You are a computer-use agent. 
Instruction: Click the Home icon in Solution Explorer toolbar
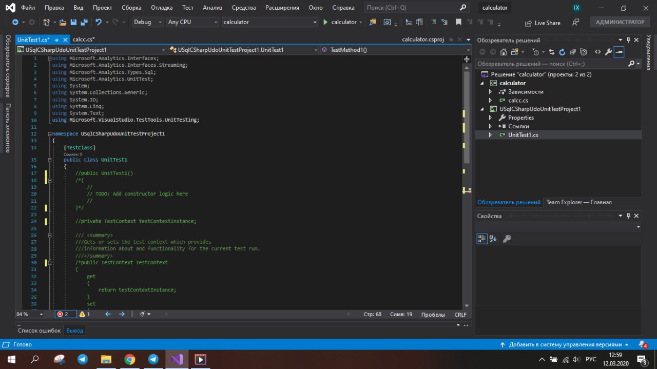(503, 52)
